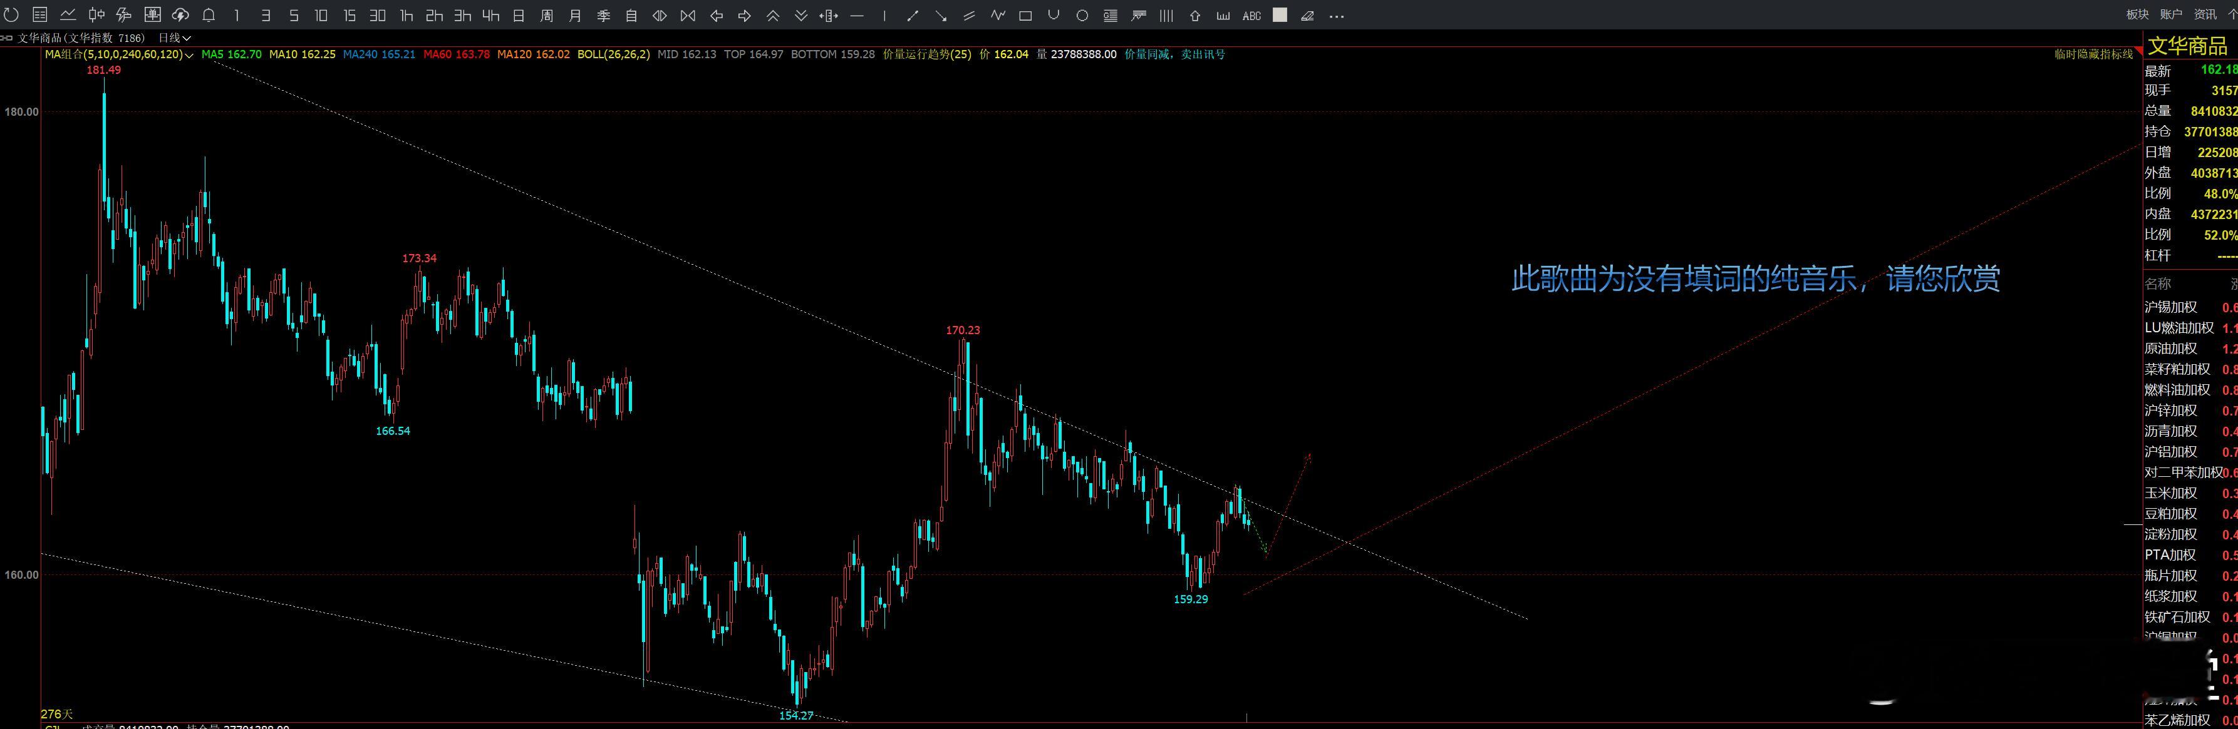The height and width of the screenshot is (729, 2238).
Task: Expand the MA组合 indicator dropdown
Action: point(189,54)
